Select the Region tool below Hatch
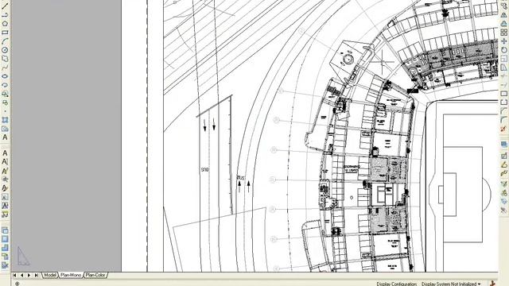This screenshot has height=286, width=509. click(x=5, y=129)
